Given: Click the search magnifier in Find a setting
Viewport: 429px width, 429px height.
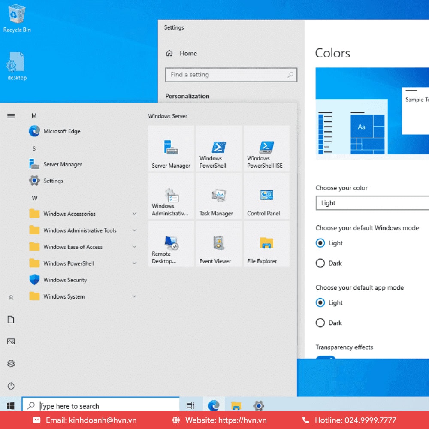Looking at the screenshot, I should pos(290,75).
